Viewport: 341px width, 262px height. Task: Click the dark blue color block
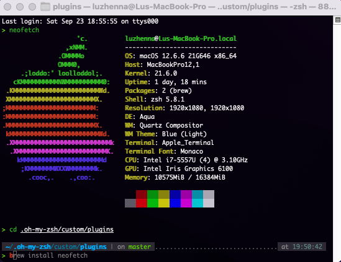(x=175, y=194)
